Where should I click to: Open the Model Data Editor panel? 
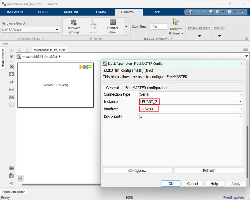coord(14,192)
